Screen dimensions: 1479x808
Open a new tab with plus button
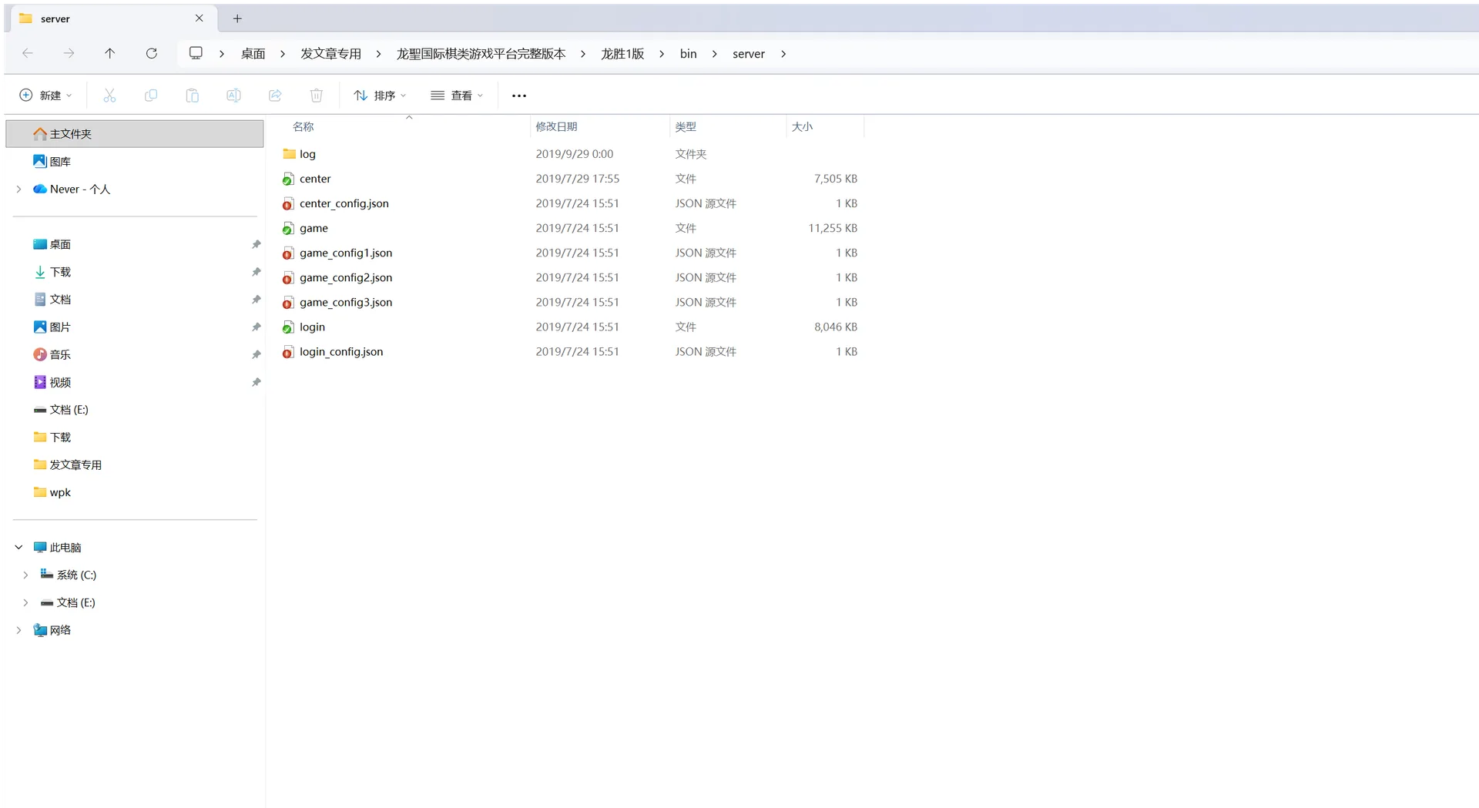point(237,18)
